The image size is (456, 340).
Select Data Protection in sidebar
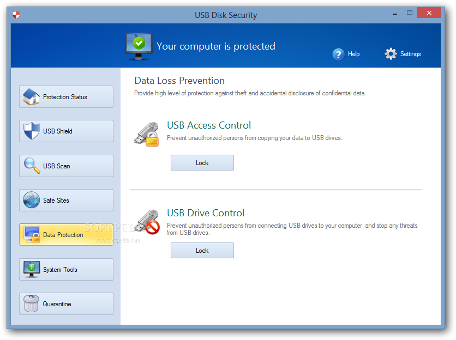(66, 234)
